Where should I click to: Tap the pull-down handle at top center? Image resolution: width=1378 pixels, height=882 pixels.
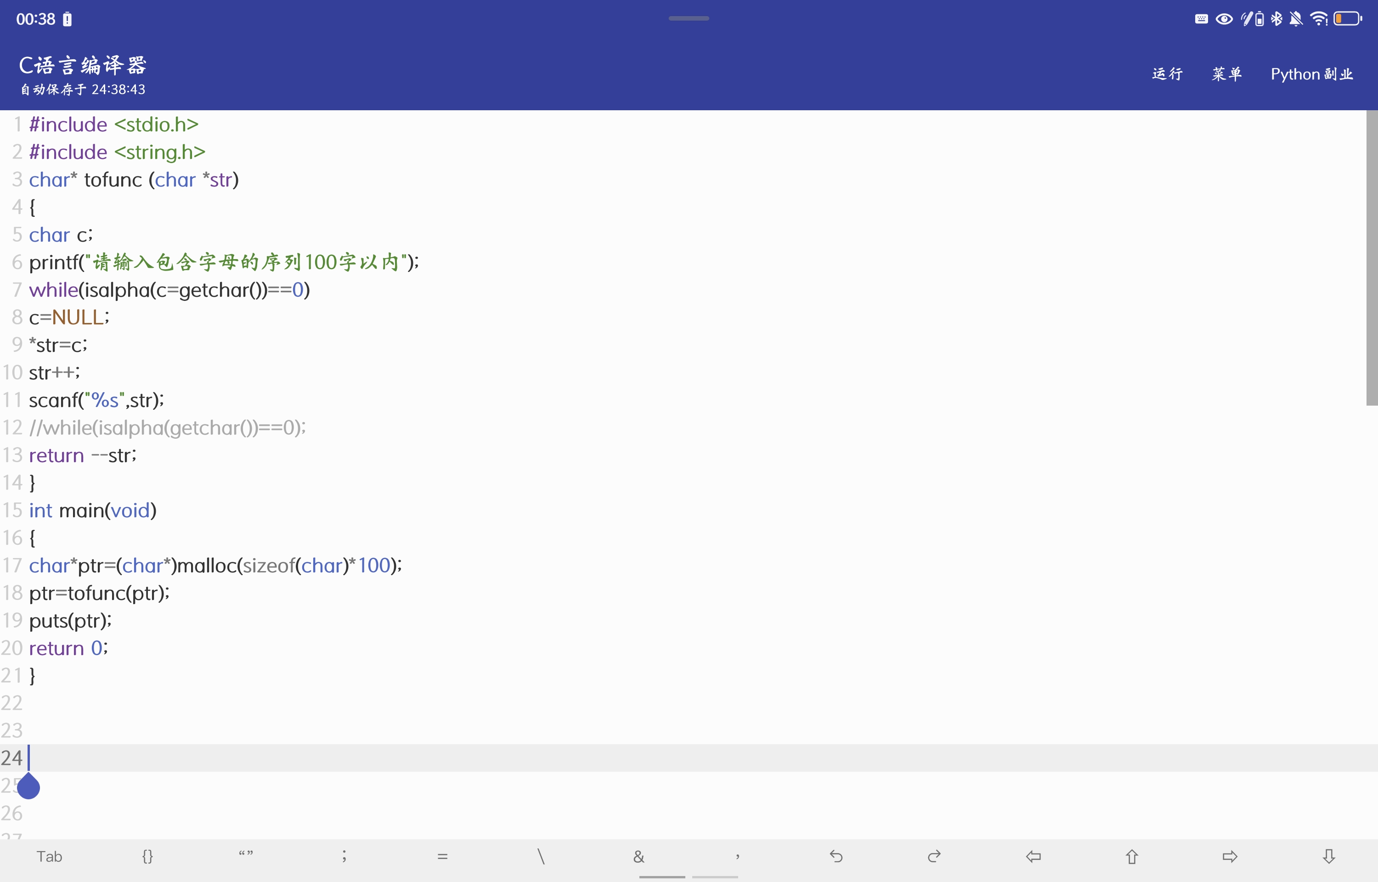coord(689,18)
